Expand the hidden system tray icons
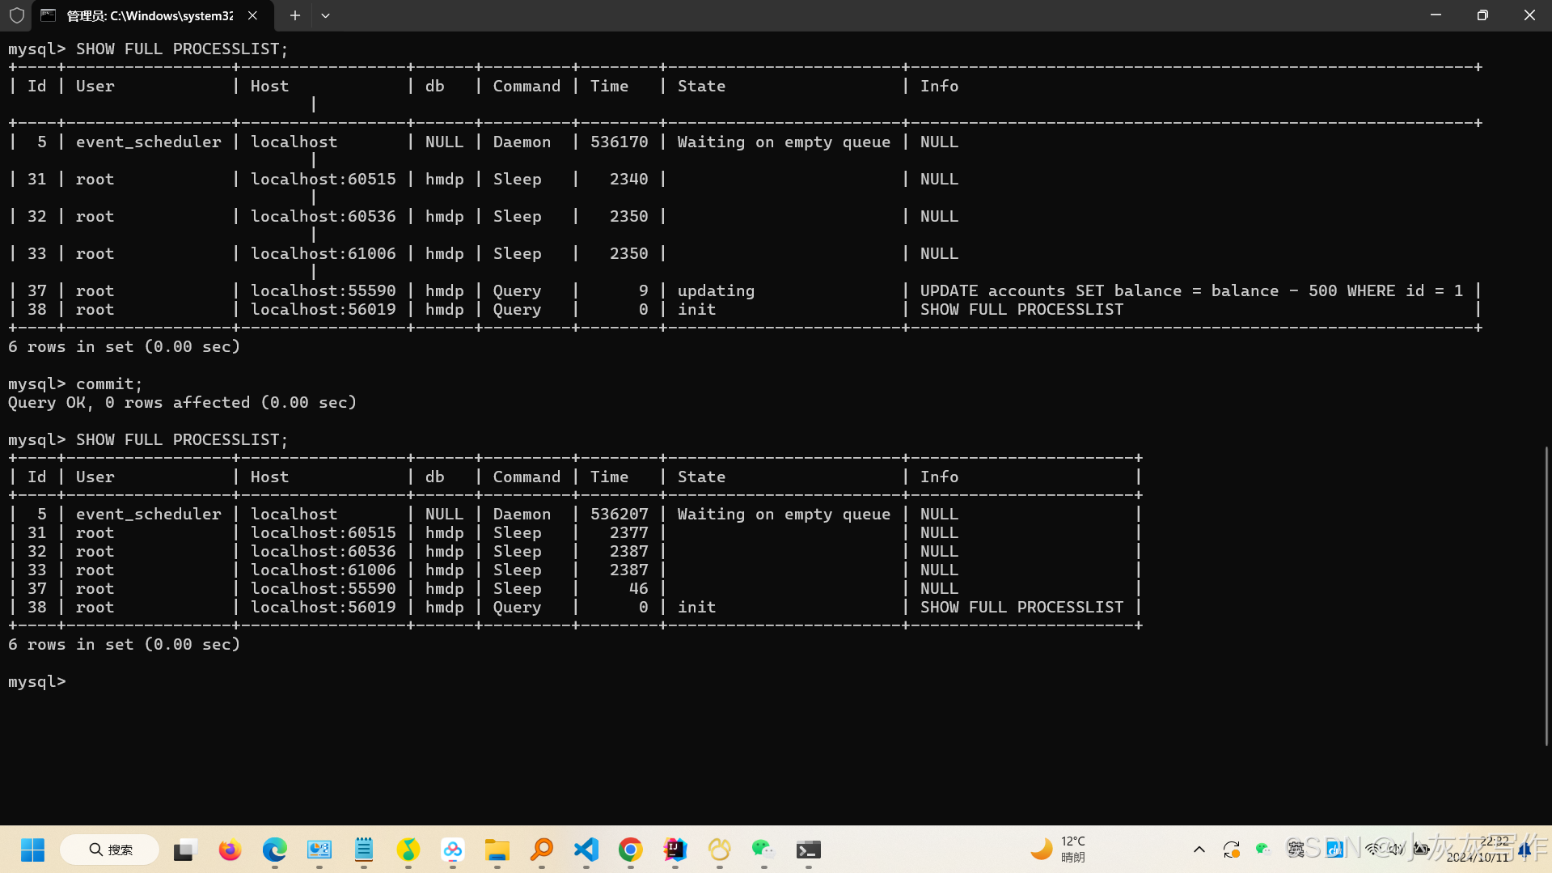1552x873 pixels. (1199, 850)
